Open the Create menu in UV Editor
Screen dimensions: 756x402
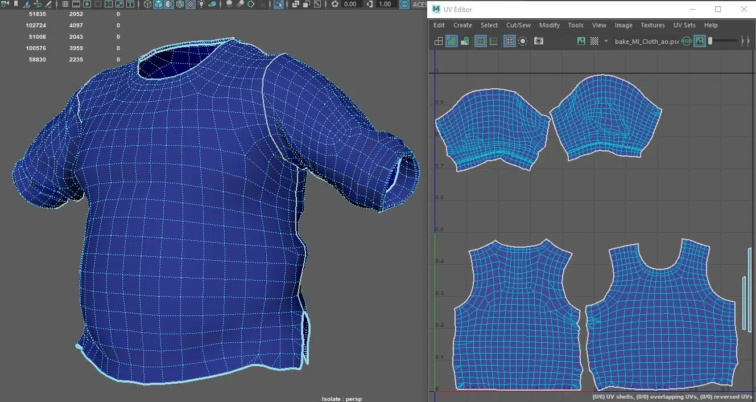coord(462,25)
